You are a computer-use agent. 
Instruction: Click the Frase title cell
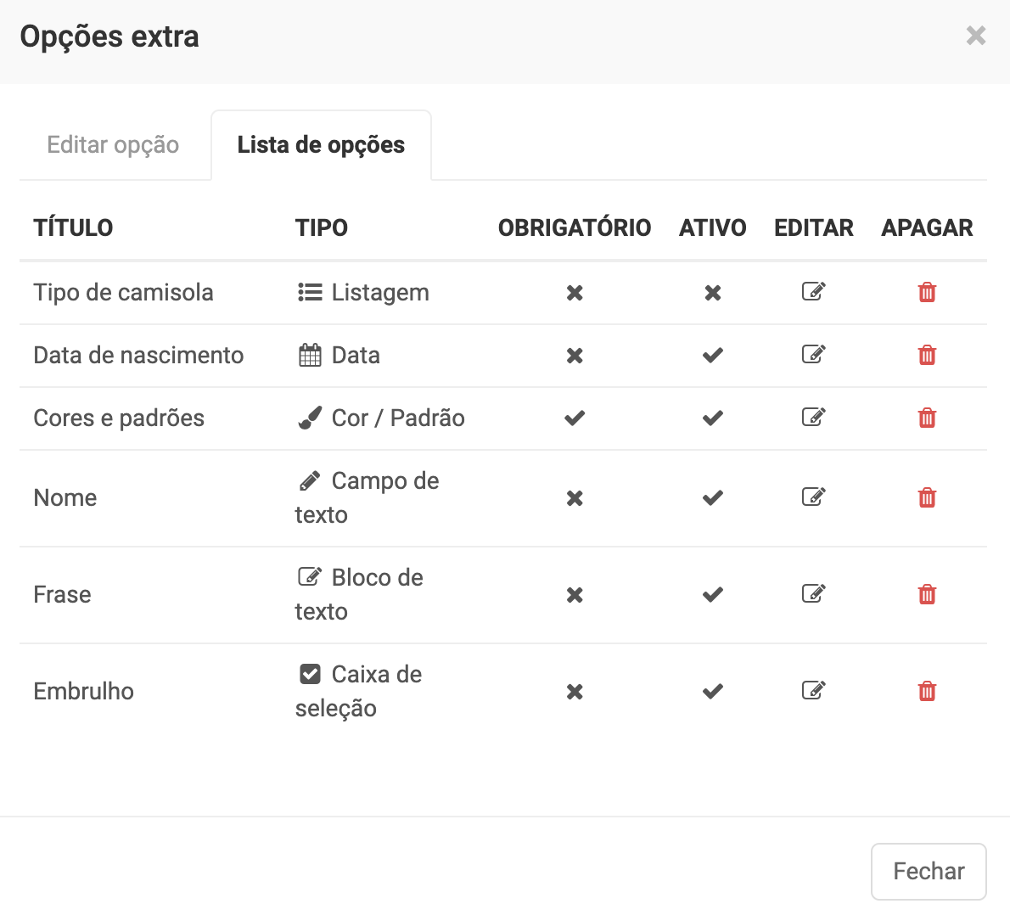click(62, 594)
